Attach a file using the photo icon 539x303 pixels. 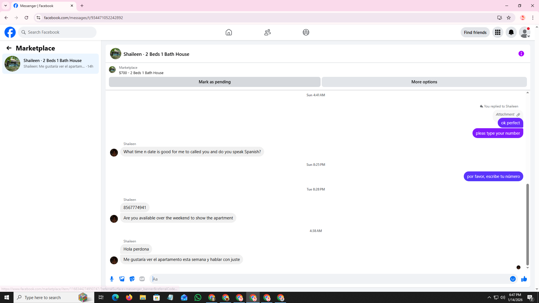[x=122, y=279]
